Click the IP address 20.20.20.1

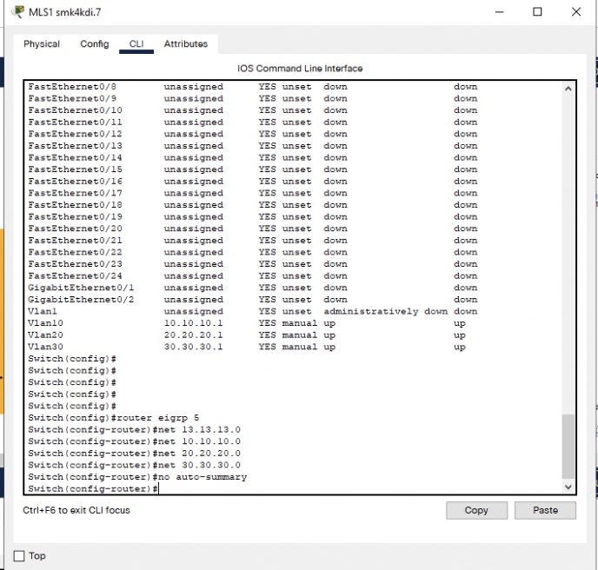193,335
